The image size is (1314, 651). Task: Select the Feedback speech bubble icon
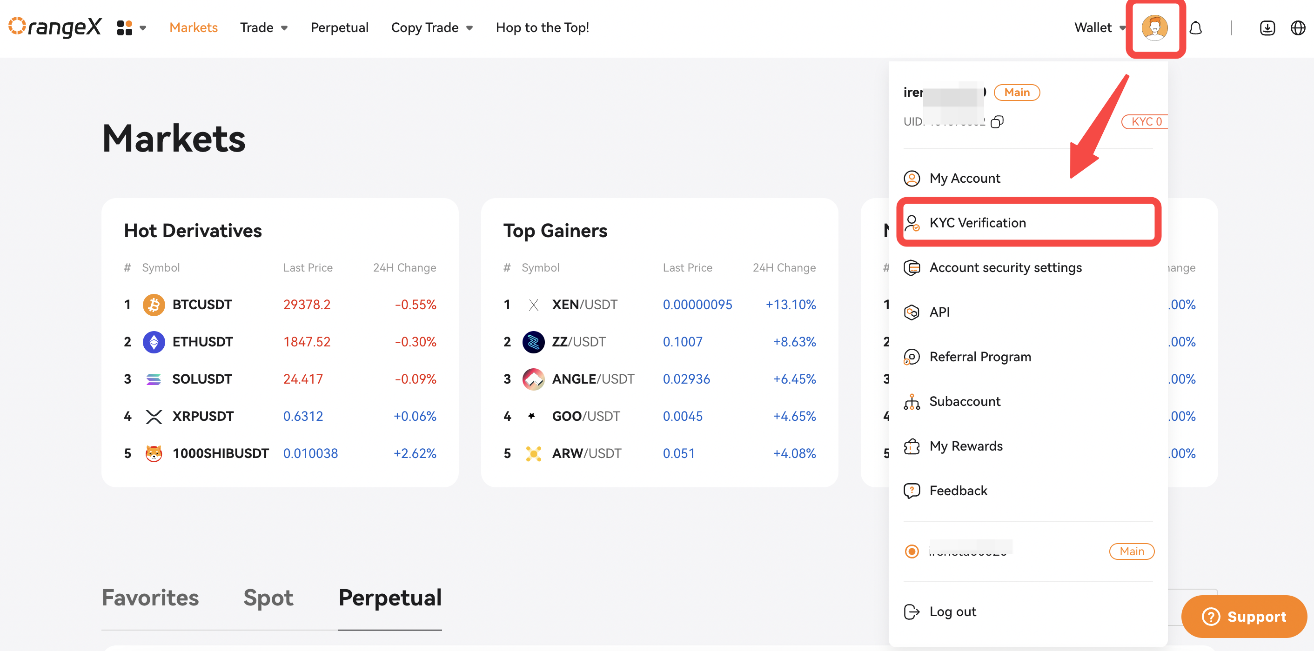coord(912,491)
